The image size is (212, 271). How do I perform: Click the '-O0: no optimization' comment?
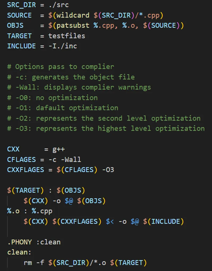point(52,98)
